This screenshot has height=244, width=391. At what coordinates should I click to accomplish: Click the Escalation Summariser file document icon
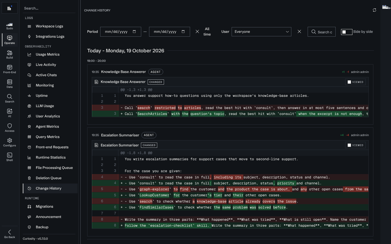coord(96,145)
